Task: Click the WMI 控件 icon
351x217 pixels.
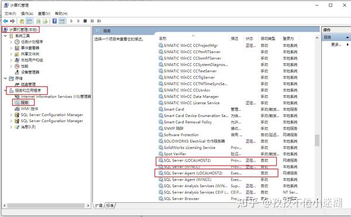Action: (x=17, y=109)
